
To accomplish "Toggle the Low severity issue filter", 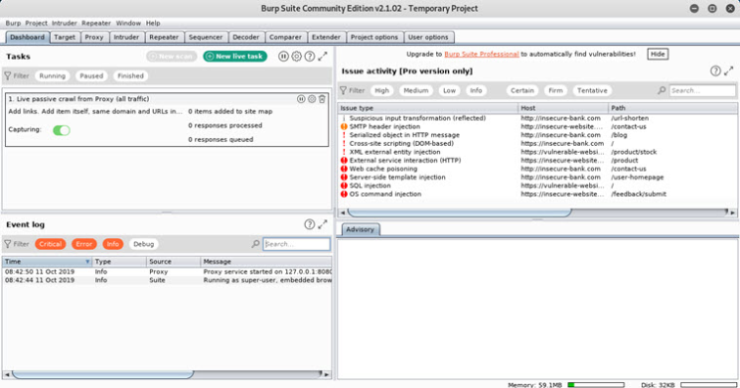I will coord(449,90).
